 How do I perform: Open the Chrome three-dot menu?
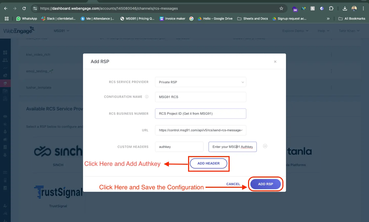tap(363, 8)
